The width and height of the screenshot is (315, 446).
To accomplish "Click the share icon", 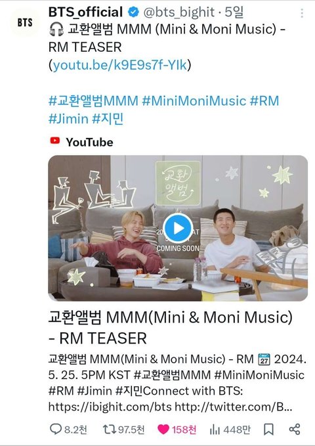I will [x=295, y=429].
